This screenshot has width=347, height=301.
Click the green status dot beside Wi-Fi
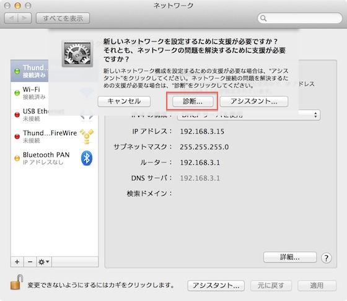[17, 93]
